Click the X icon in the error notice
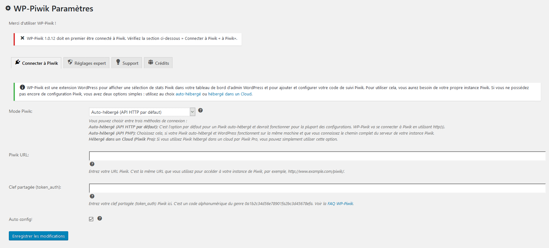Viewport: 549px width, 248px height. pyautogui.click(x=22, y=38)
